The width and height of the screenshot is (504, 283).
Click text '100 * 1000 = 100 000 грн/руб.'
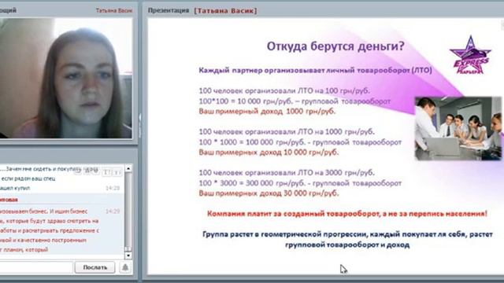(252, 142)
